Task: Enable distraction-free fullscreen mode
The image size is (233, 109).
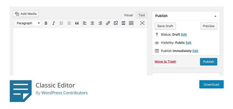Action: click(x=142, y=23)
